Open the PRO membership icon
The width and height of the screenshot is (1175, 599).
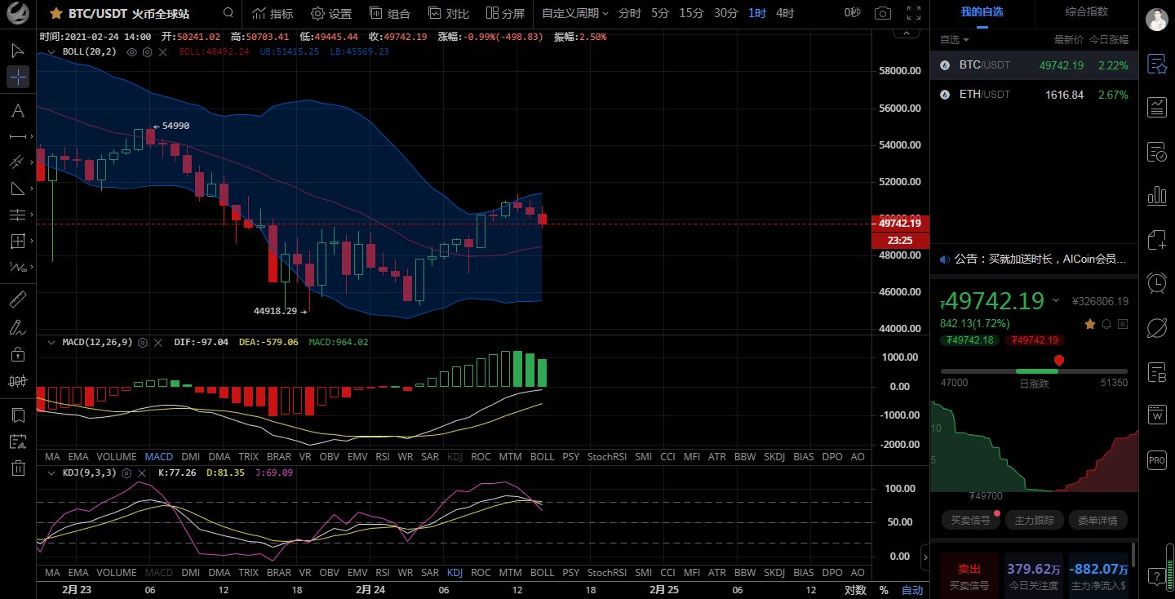pos(1157,459)
